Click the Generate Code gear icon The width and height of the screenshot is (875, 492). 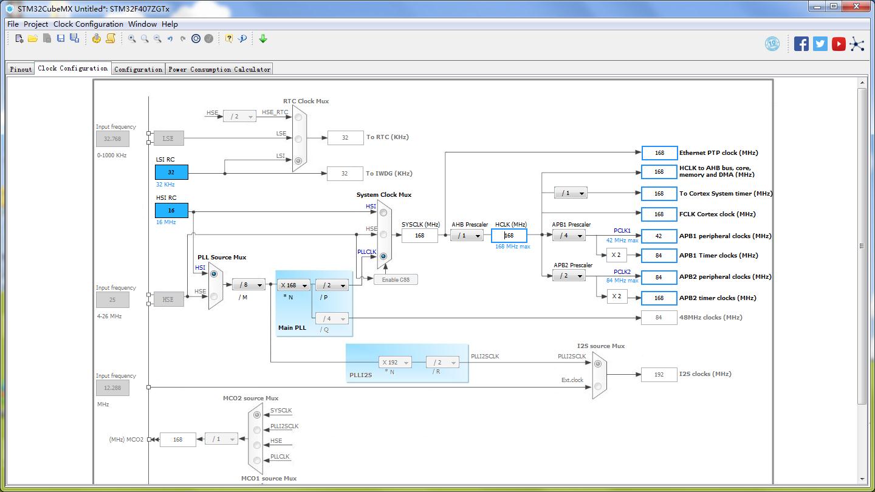96,39
